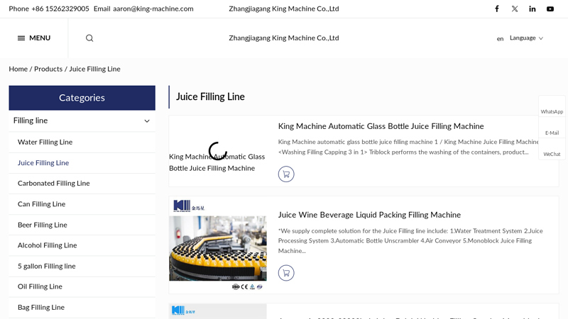This screenshot has height=319, width=568.
Task: Select Juice Filling Line category
Action: coord(82,163)
